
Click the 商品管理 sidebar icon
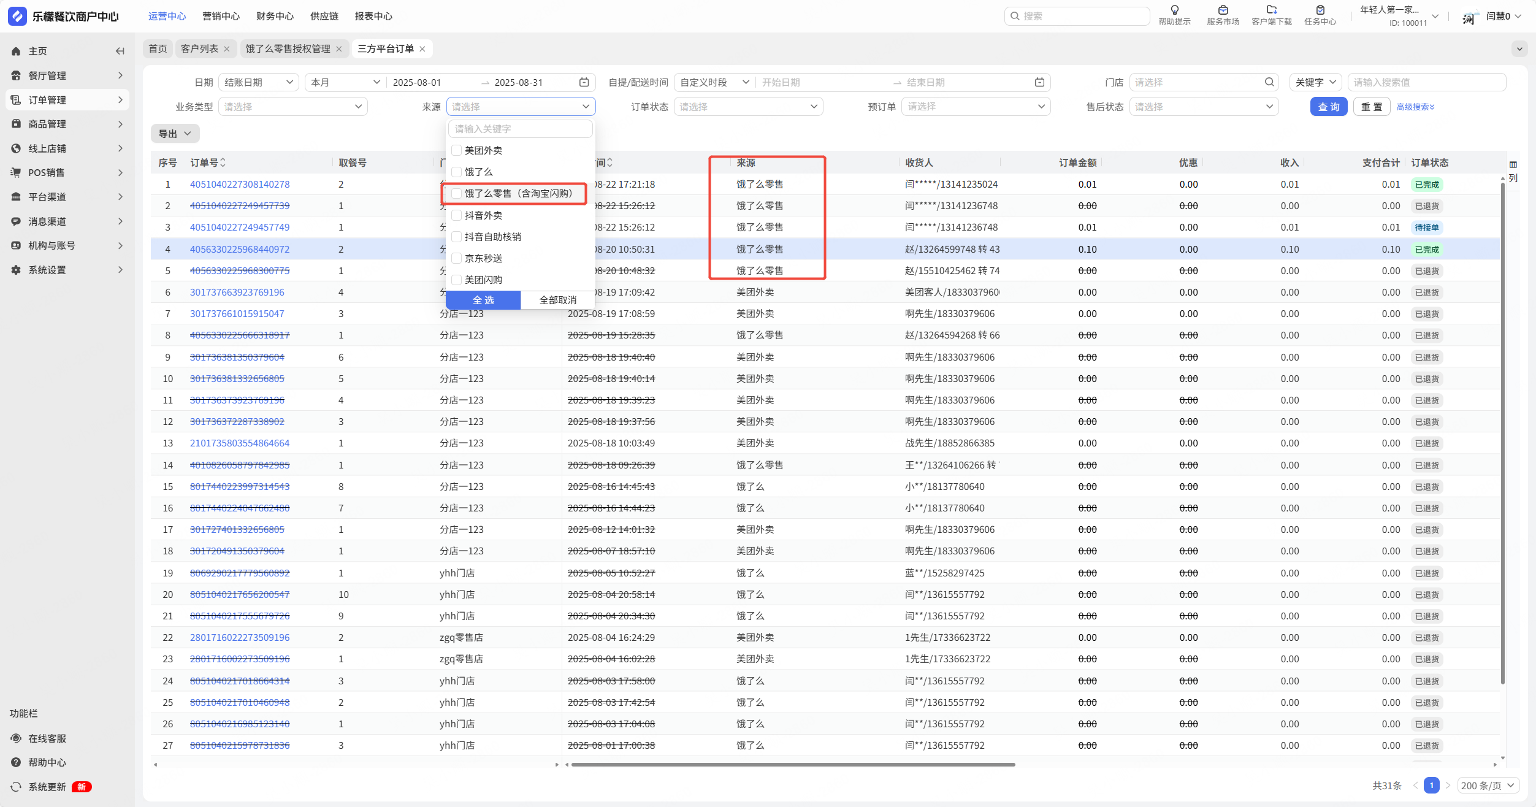click(16, 124)
